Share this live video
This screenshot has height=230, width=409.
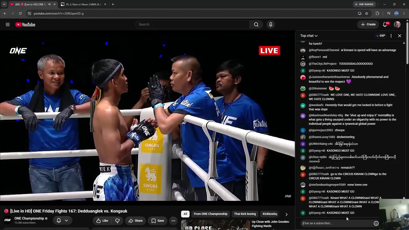135,221
